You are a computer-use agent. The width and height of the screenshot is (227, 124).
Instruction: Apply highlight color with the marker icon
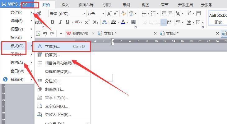[x=114, y=22]
